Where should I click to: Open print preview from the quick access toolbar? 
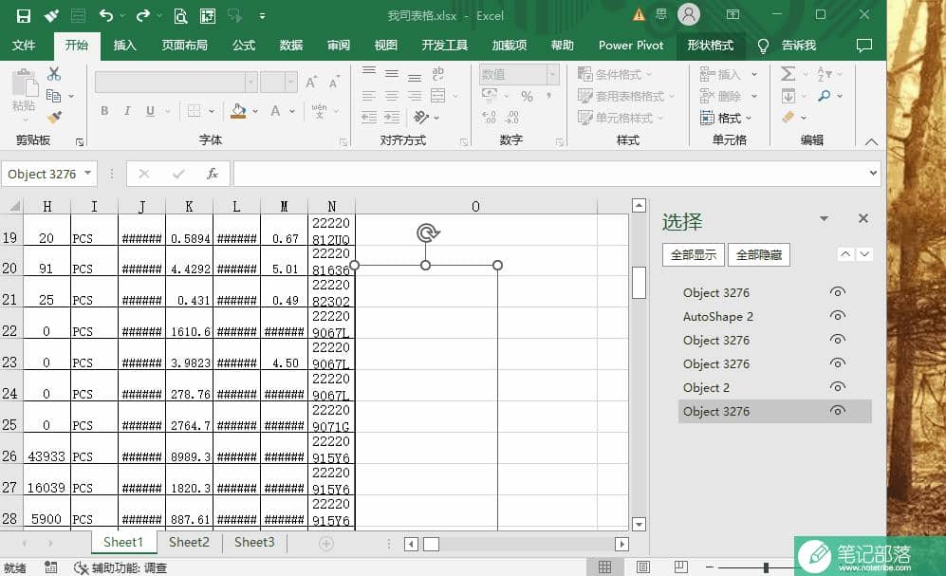(x=180, y=16)
